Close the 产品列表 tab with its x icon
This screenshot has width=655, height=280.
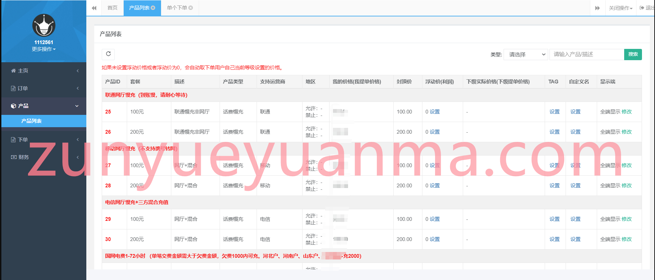point(153,8)
